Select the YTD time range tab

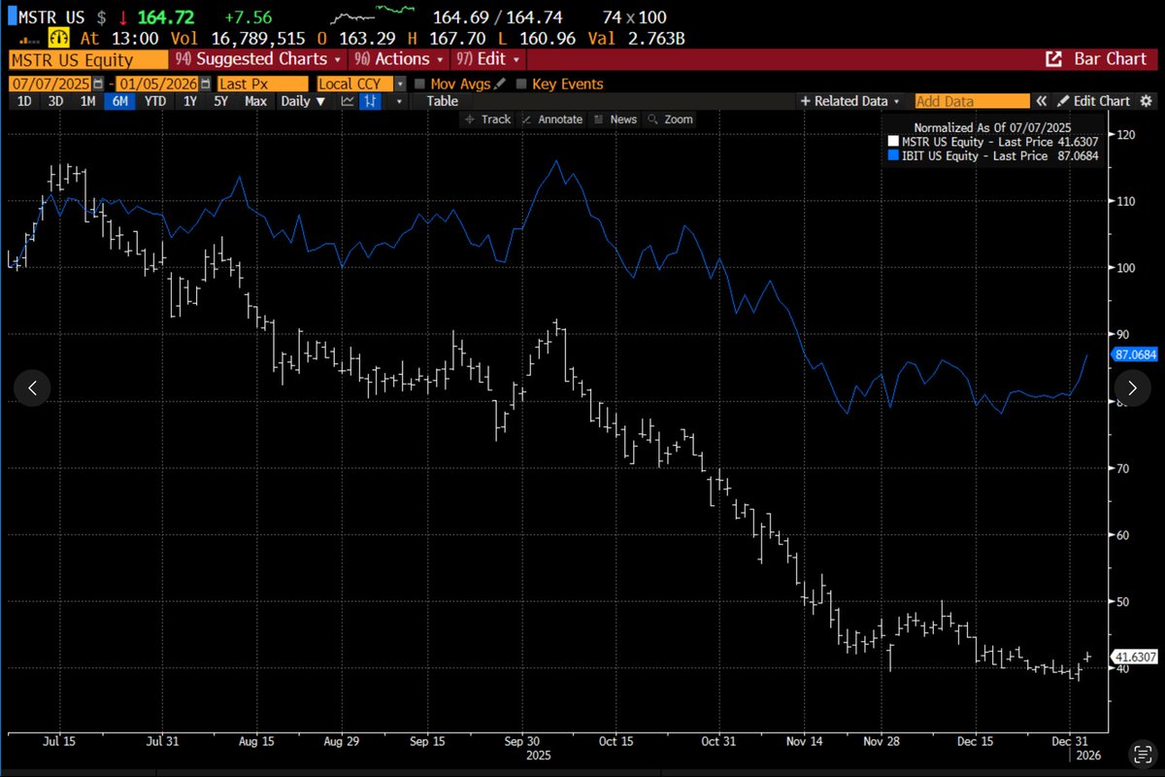[154, 101]
